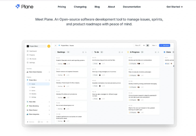Image resolution: width=196 pixels, height=136 pixels.
Task: Switch to kanban grid layout icon
Action: pyautogui.click(x=148, y=46)
